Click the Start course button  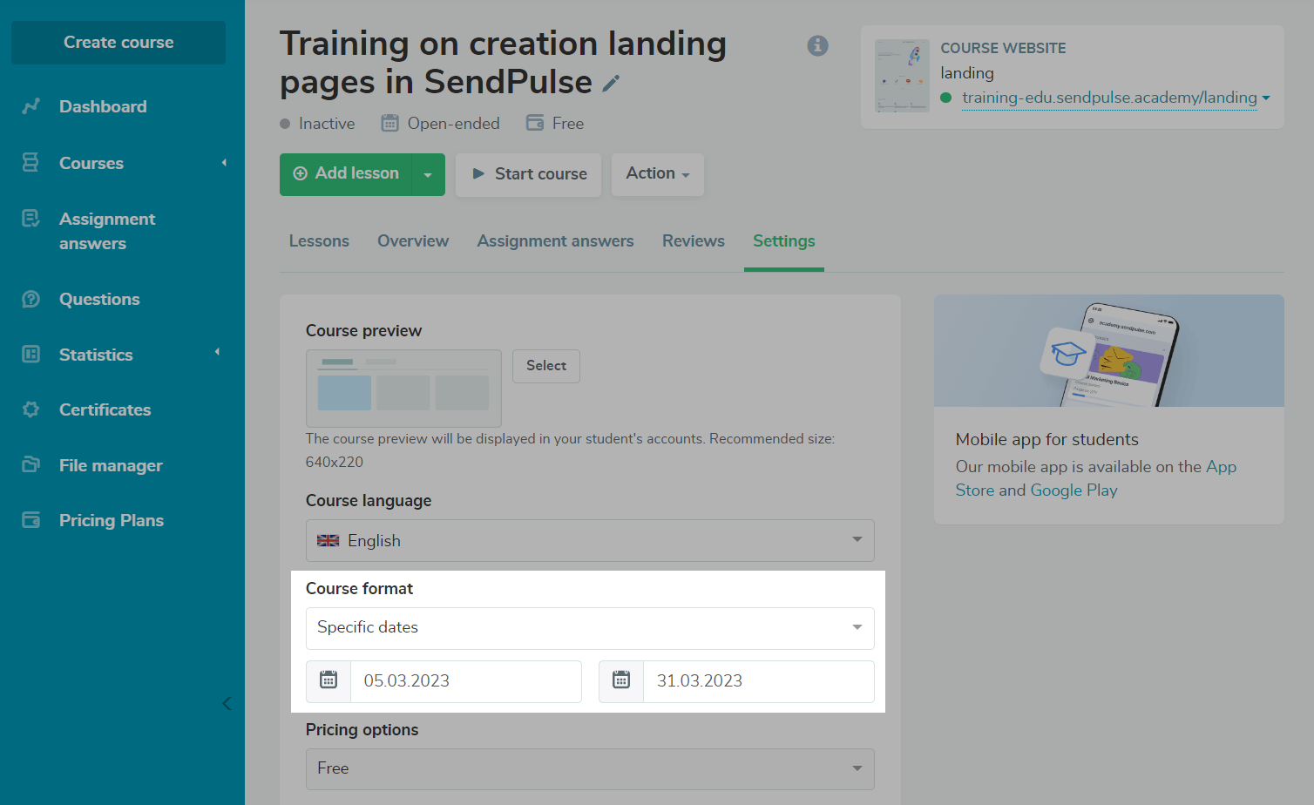click(528, 174)
